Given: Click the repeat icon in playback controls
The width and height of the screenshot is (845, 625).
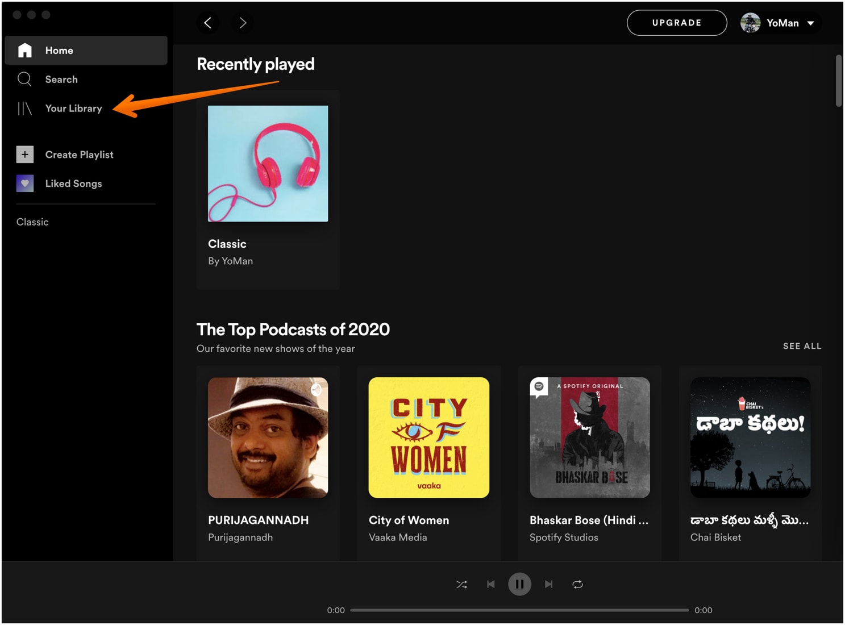Looking at the screenshot, I should pos(578,584).
